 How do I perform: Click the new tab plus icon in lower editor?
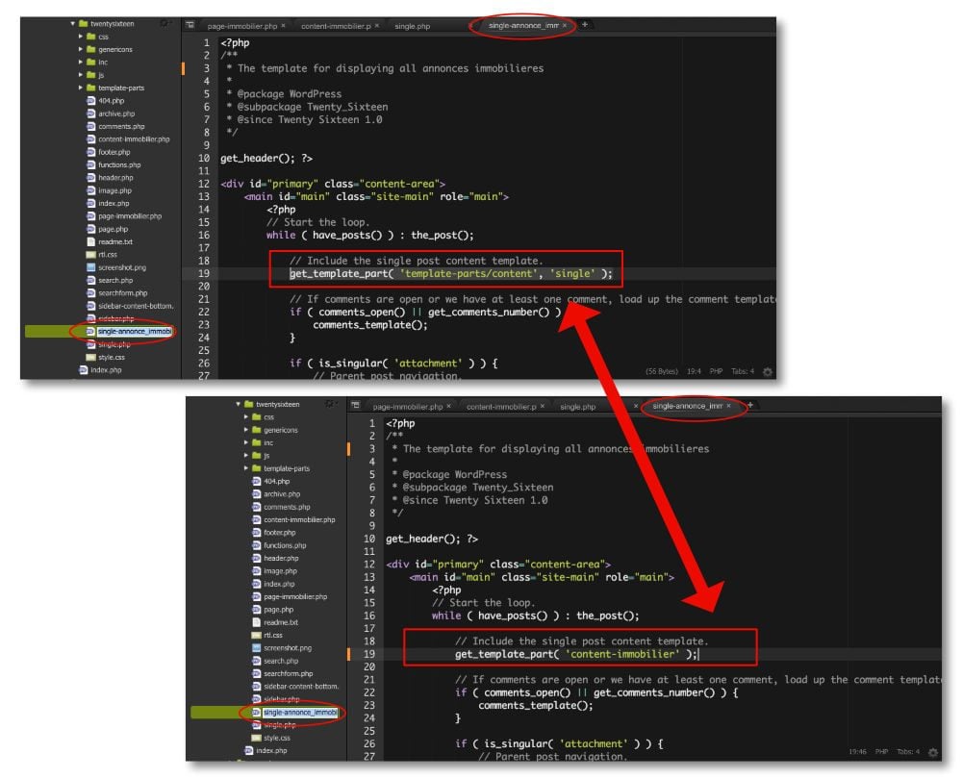(x=750, y=406)
